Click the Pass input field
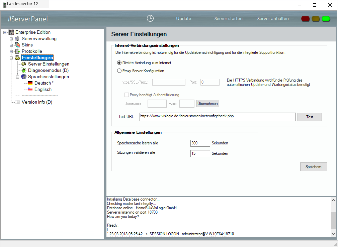 click(x=187, y=104)
